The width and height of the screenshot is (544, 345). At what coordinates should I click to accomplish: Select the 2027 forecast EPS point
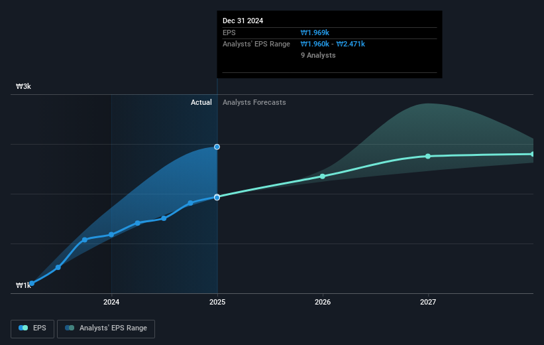pyautogui.click(x=428, y=157)
